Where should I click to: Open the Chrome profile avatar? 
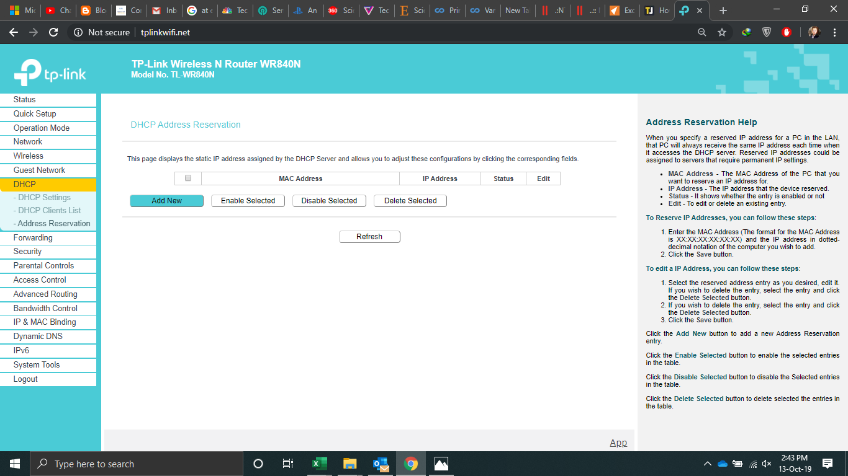click(813, 32)
